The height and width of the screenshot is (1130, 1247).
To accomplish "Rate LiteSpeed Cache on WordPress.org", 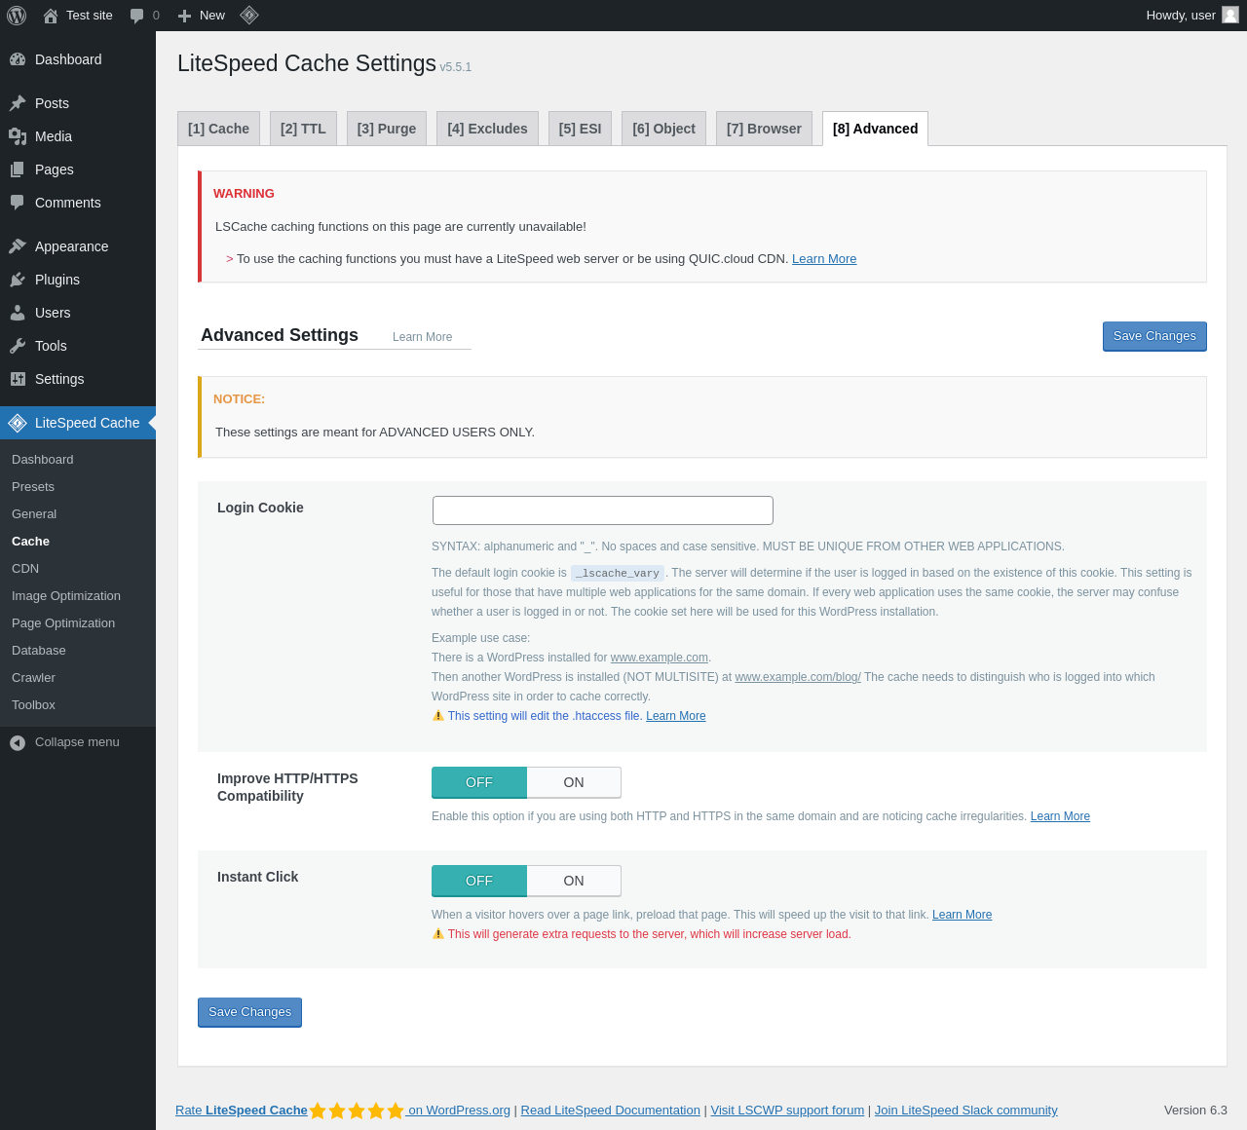I will point(343,1111).
